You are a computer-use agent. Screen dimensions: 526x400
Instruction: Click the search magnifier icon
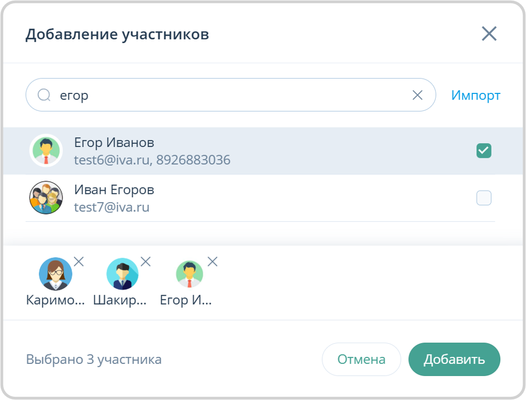click(x=43, y=95)
